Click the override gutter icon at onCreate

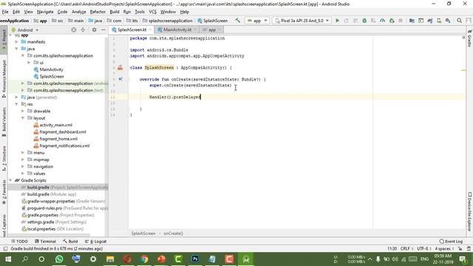pyautogui.click(x=120, y=79)
